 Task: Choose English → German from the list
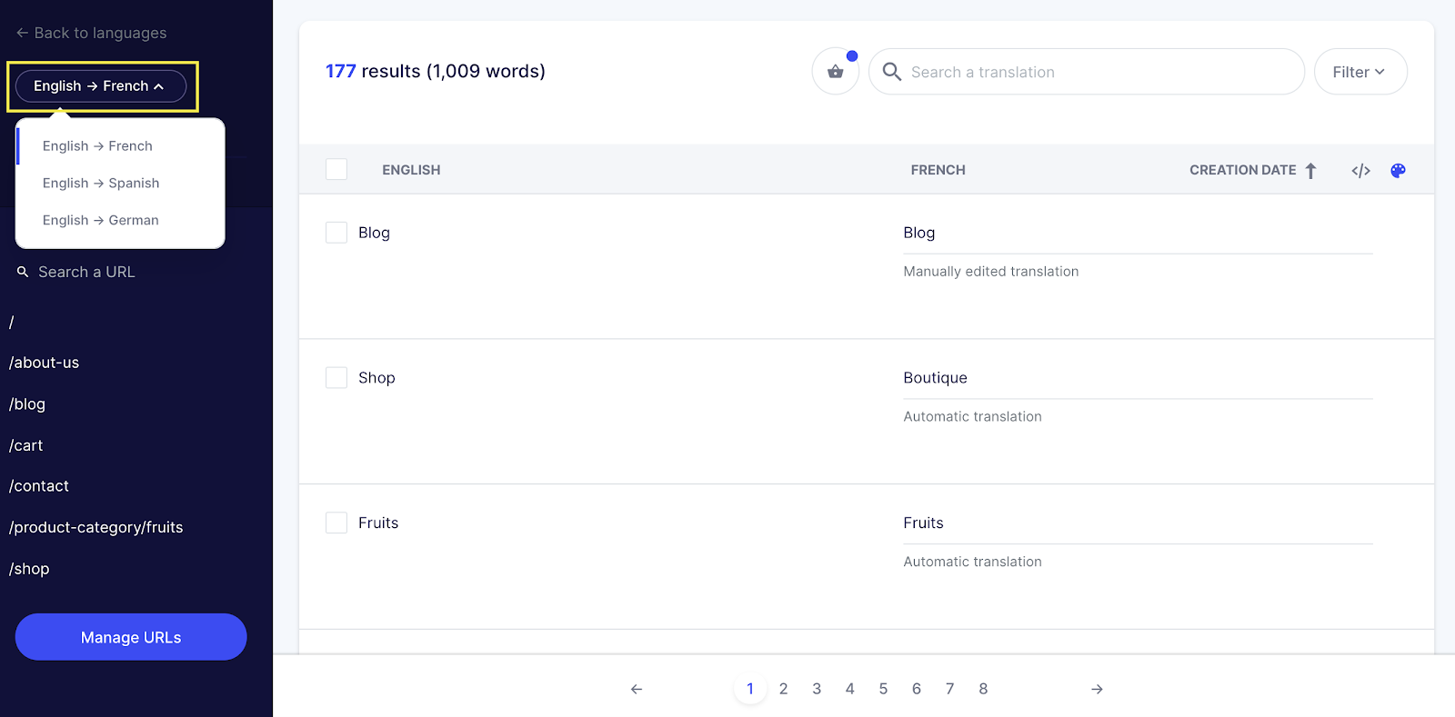101,221
